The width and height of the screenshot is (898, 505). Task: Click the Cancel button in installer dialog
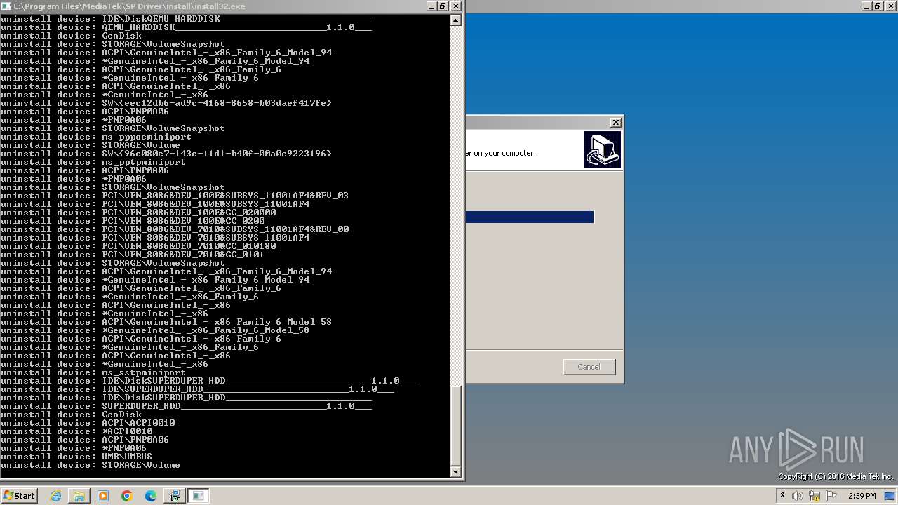click(589, 367)
